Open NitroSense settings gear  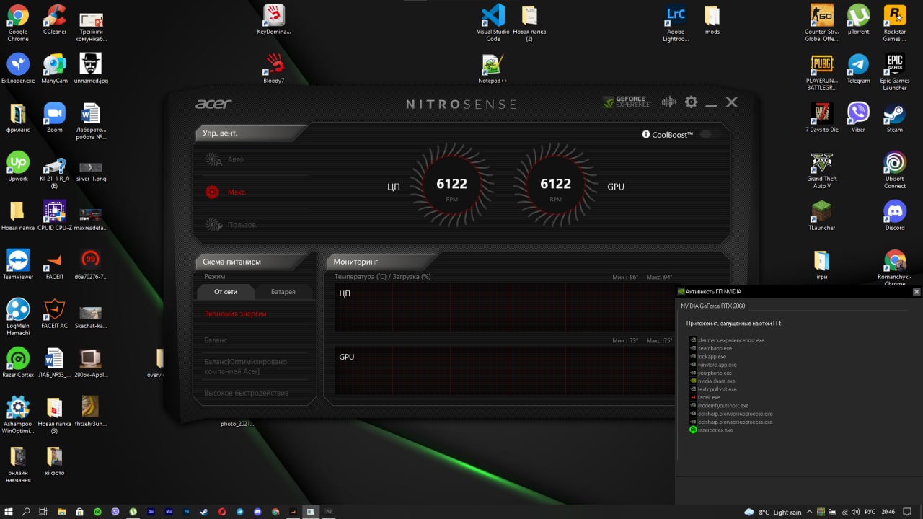point(691,102)
